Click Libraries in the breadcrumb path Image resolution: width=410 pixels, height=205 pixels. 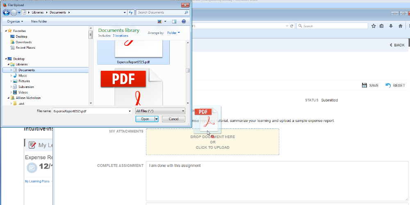(38, 12)
